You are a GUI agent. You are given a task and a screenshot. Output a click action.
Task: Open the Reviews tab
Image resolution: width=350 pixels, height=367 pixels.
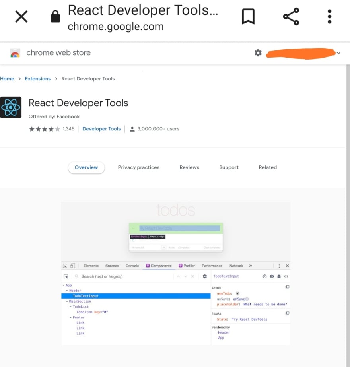tap(189, 167)
